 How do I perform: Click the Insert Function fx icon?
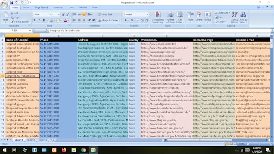tap(46, 31)
